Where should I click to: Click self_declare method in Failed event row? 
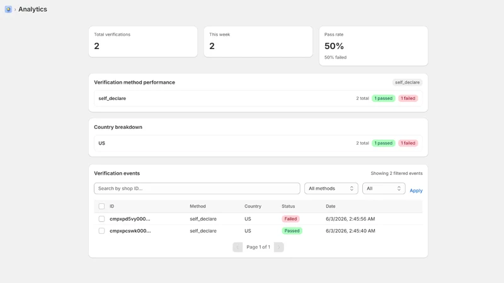click(x=203, y=219)
